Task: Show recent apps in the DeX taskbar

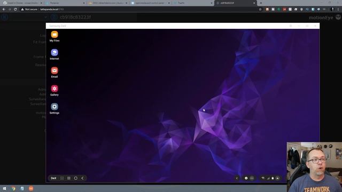Action: point(69,178)
